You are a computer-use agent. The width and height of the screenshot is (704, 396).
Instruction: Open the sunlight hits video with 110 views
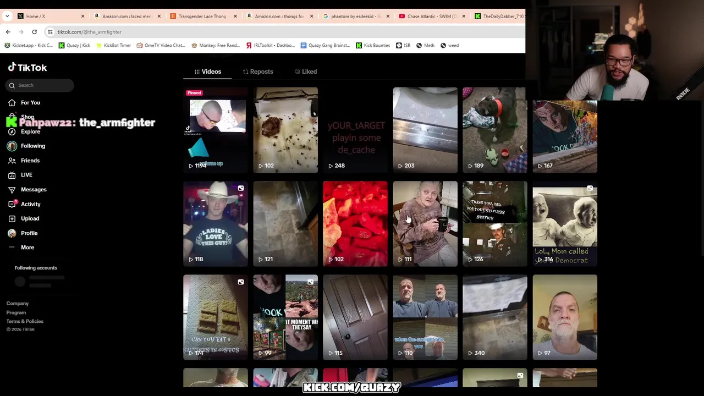pos(425,317)
